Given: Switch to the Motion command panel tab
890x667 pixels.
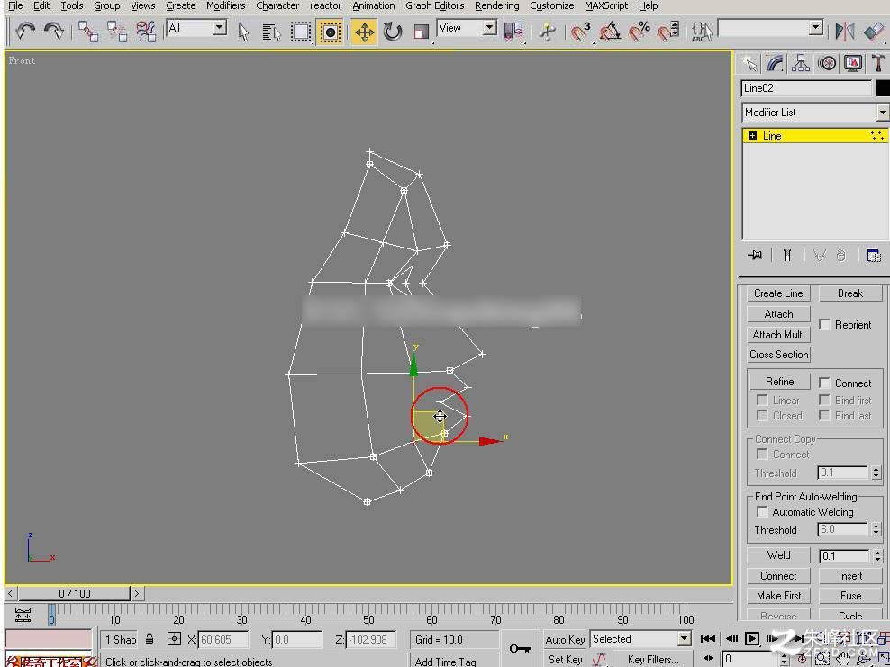Looking at the screenshot, I should pyautogui.click(x=827, y=64).
